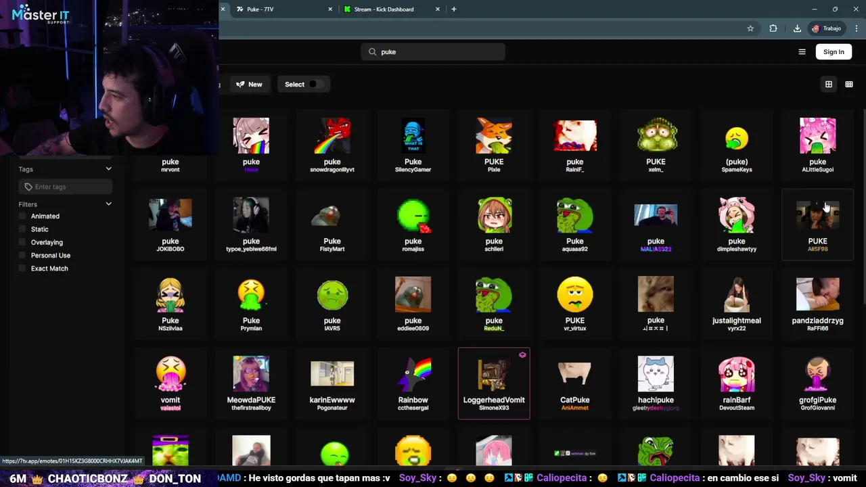Viewport: 866px width, 487px height.
Task: Open browser extensions puzzle icon
Action: coord(773,28)
